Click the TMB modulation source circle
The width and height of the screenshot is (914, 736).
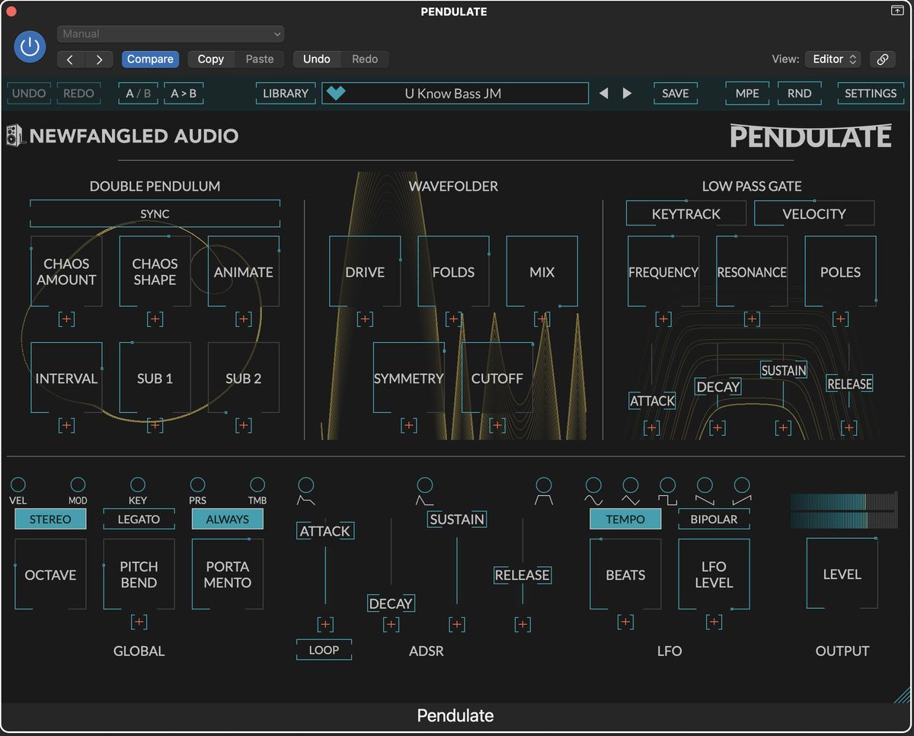(x=257, y=485)
